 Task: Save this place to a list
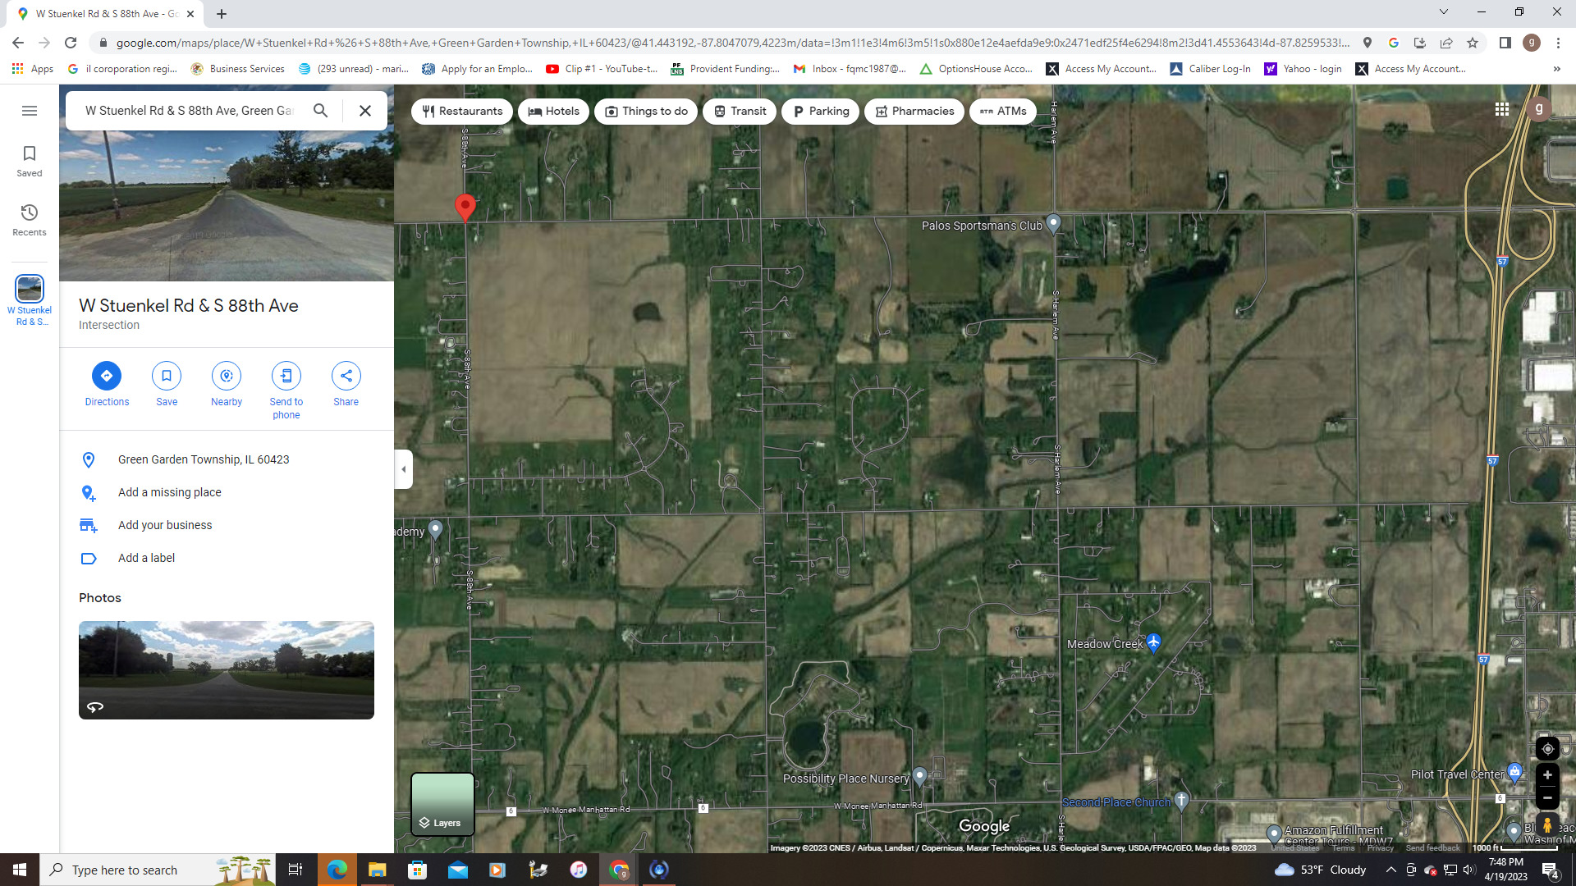pyautogui.click(x=167, y=384)
